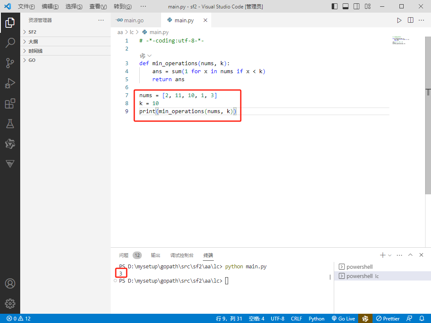
Task: Open terminal launch profile dropdown arrow
Action: coord(389,255)
